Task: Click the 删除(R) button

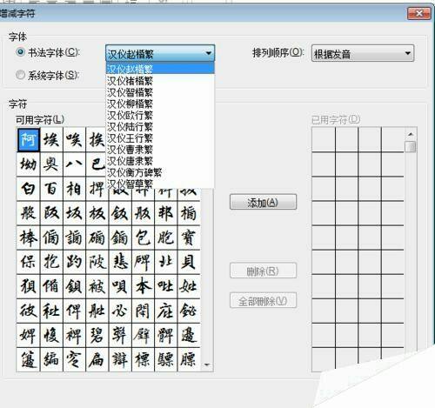Action: tap(263, 271)
